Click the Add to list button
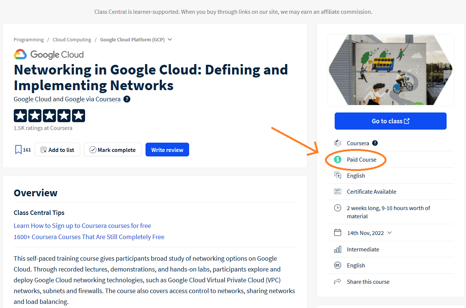This screenshot has width=466, height=308. (57, 150)
